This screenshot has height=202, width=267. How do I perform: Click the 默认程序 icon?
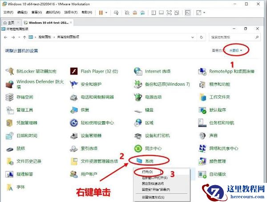coord(202,110)
